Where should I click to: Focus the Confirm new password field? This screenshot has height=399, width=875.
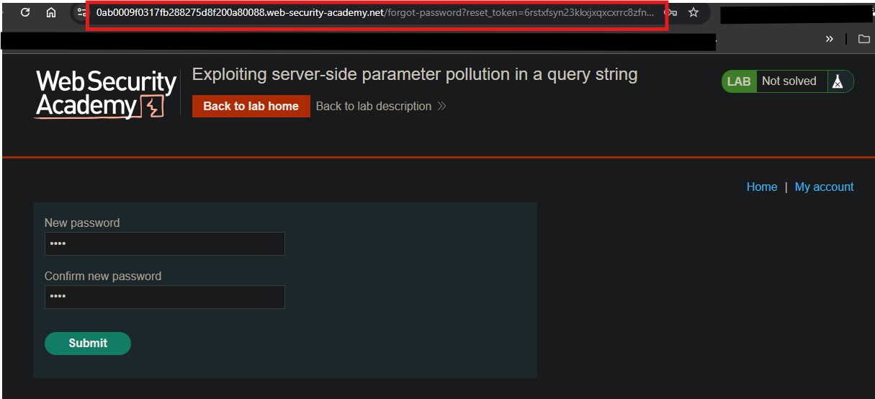pyautogui.click(x=165, y=297)
